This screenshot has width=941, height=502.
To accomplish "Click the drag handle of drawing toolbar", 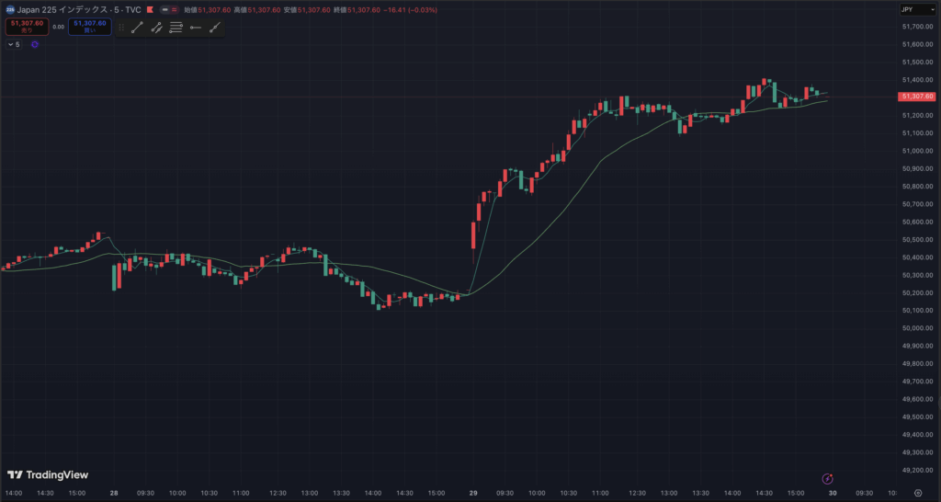I will (x=121, y=28).
